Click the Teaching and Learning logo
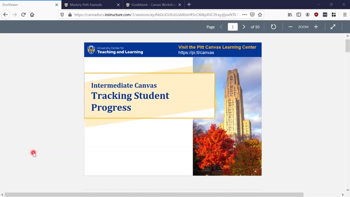This screenshot has height=197, width=350. (x=115, y=50)
